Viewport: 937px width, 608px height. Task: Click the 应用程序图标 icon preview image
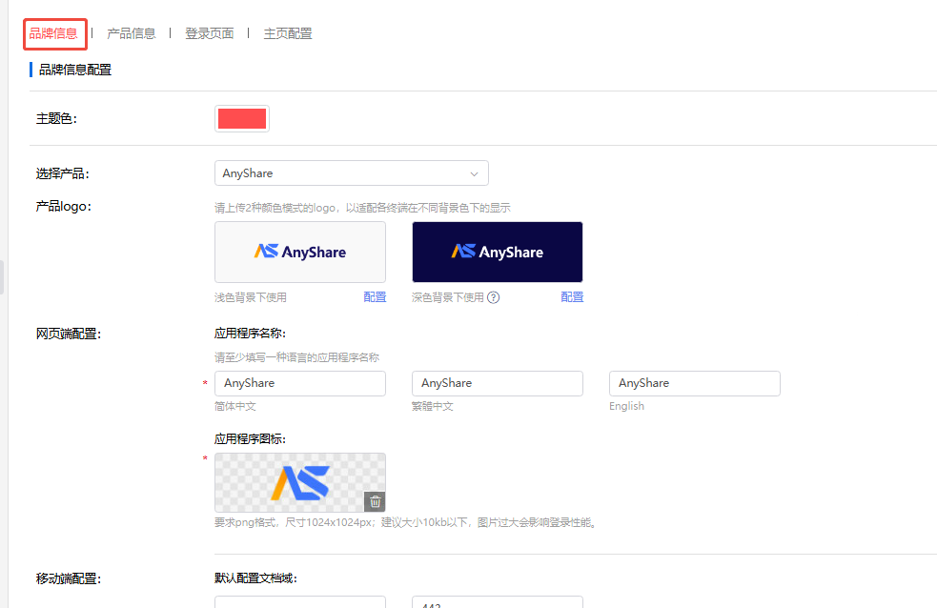point(299,481)
